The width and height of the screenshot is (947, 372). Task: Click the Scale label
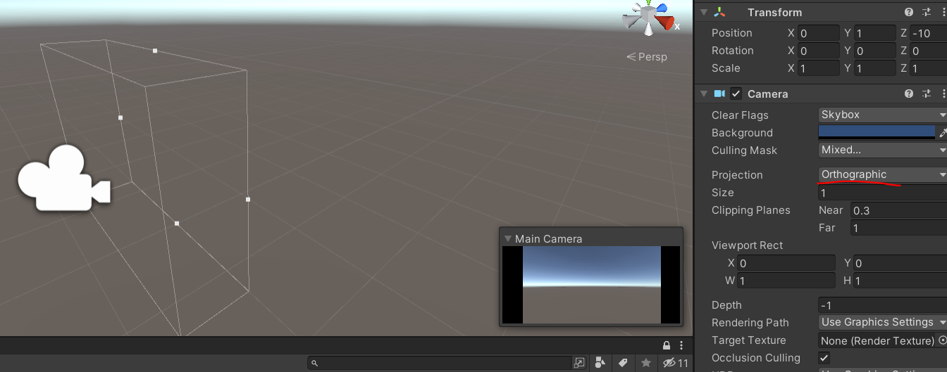[726, 68]
